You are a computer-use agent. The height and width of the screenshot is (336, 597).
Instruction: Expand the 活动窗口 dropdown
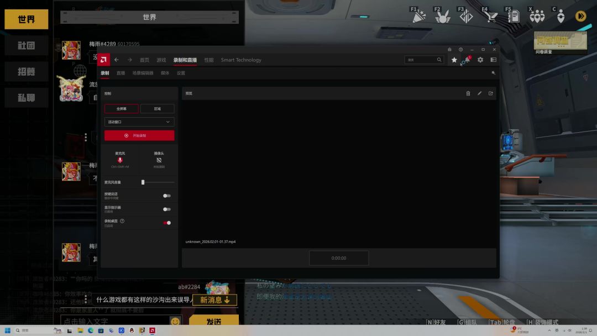point(139,122)
